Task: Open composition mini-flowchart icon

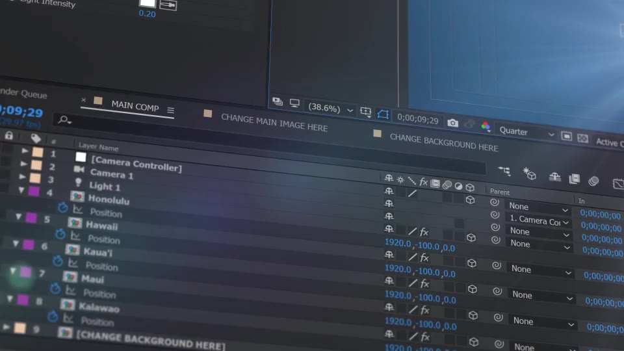Action: click(x=504, y=171)
